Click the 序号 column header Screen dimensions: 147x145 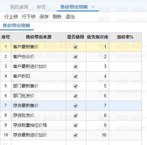[6, 37]
